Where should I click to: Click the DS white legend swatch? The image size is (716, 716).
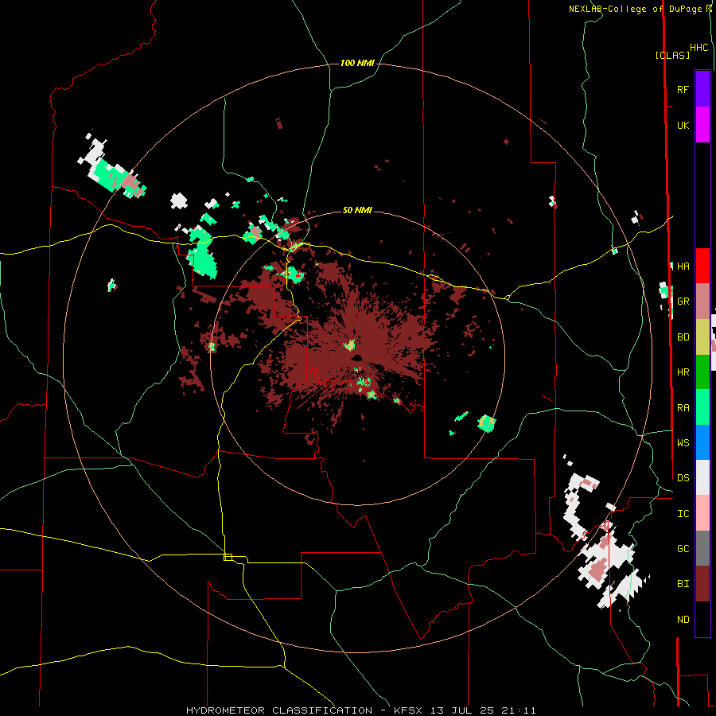(702, 477)
